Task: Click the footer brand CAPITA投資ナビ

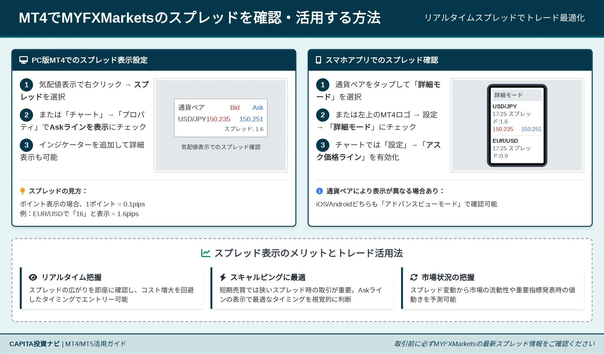Action: [34, 344]
